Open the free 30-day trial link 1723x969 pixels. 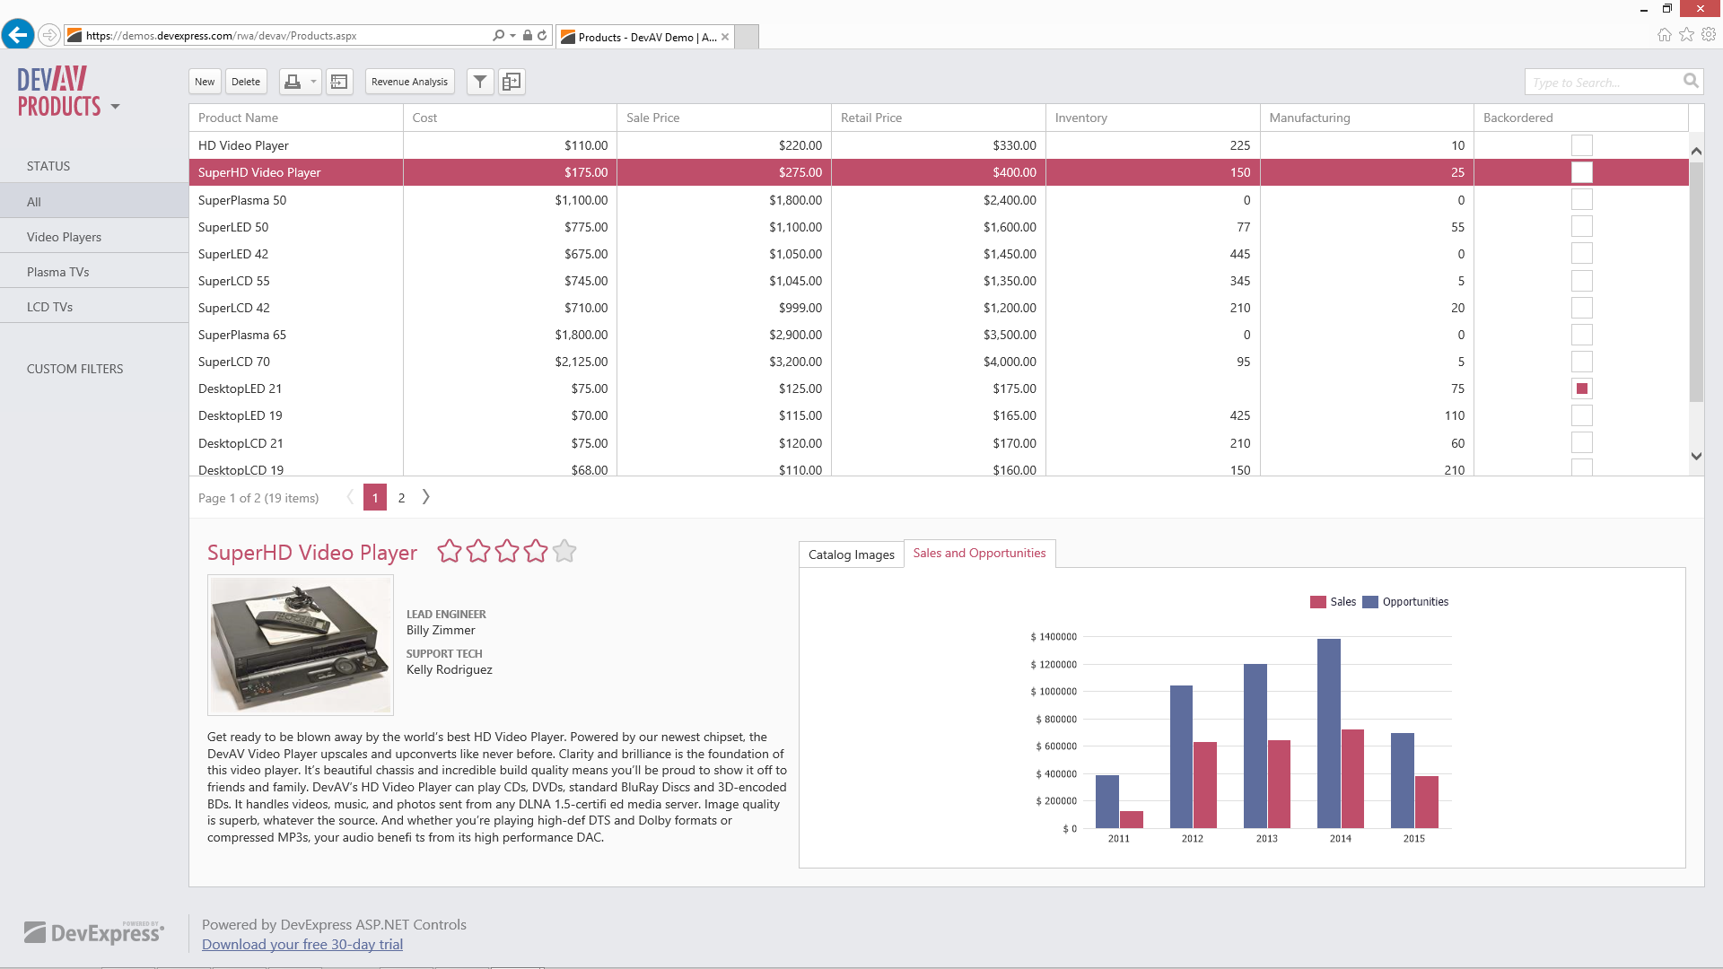302,944
